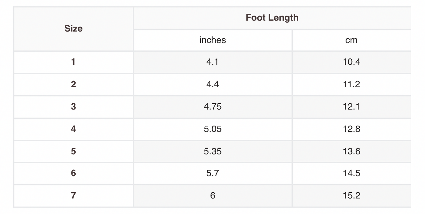Select the 5.35 inches cell
This screenshot has width=425, height=214.
(213, 151)
